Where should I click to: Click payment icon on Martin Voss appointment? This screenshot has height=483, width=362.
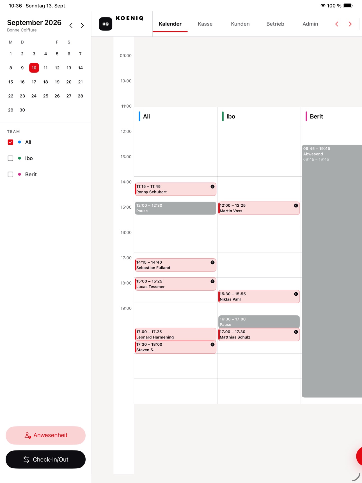click(x=296, y=206)
